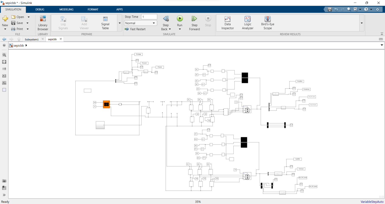Select the Subsystem1 model tab

pos(32,39)
